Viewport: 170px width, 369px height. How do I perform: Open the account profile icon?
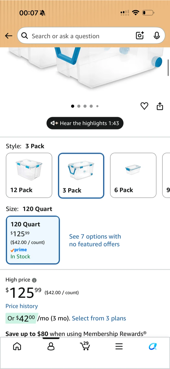coord(51,346)
